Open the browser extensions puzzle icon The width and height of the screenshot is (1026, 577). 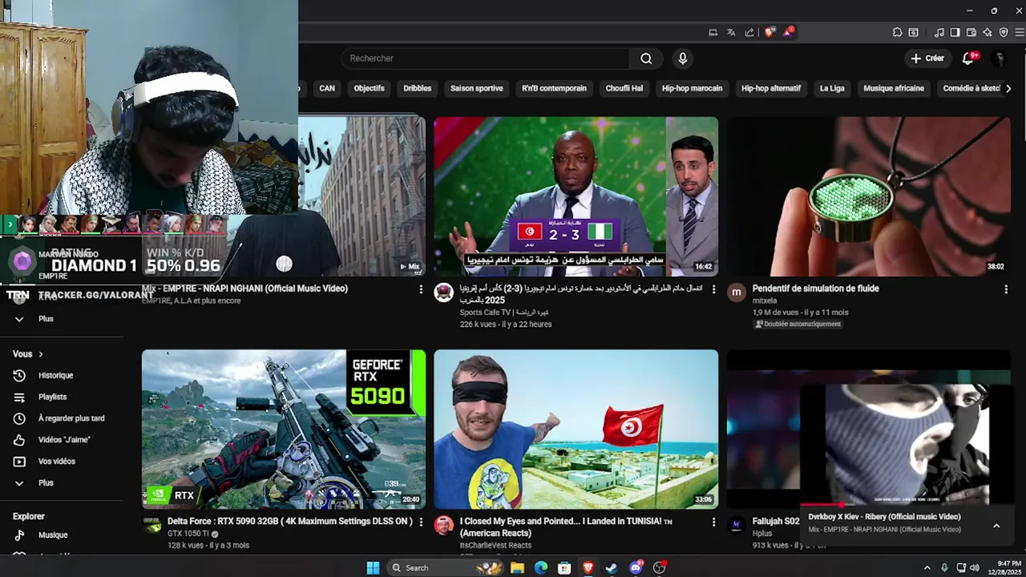point(897,33)
